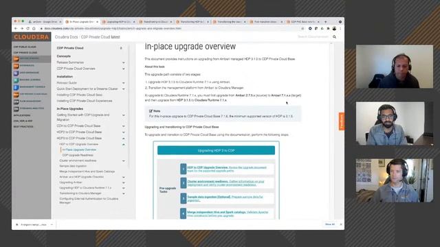This screenshot has height=247, width=440.
Task: Click the downloaded file in downloads bar
Action: pos(32,224)
